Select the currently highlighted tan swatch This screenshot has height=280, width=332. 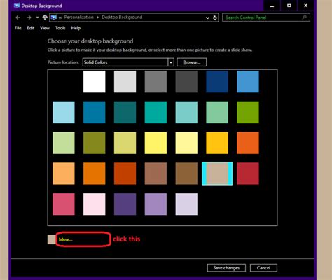coord(217,174)
